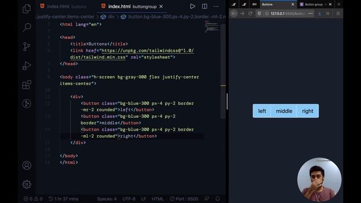Show site information icon in URL bar

(x=267, y=14)
